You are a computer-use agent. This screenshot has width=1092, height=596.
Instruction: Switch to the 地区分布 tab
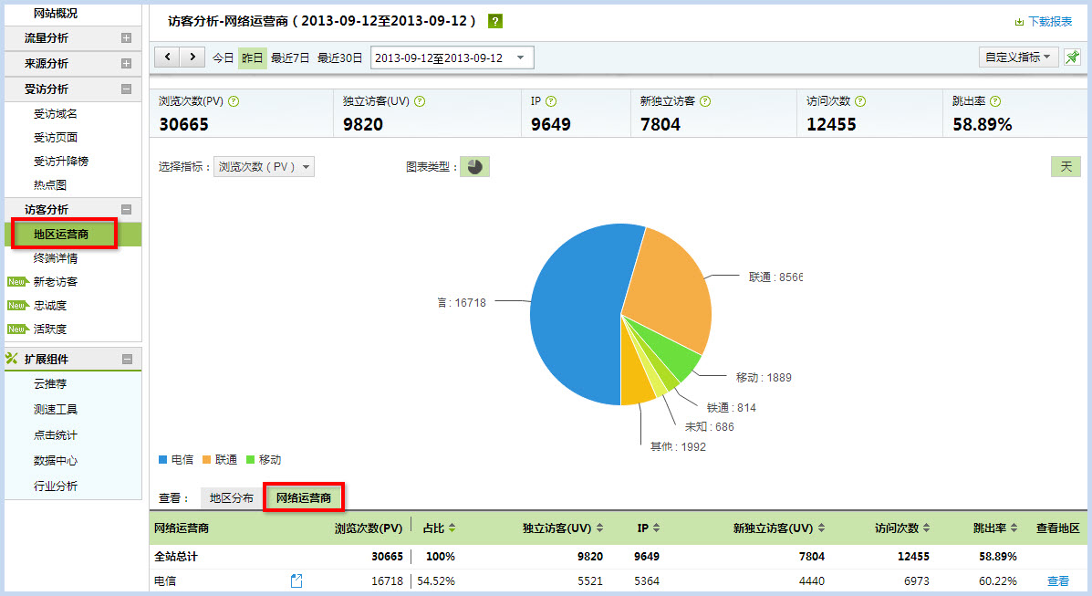click(x=232, y=497)
